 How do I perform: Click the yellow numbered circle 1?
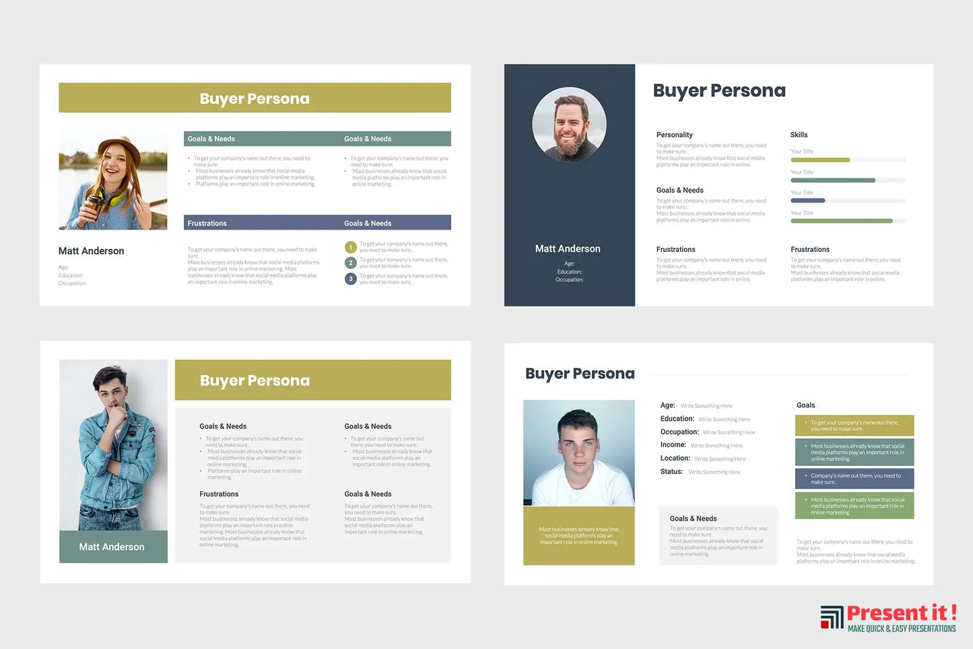pyautogui.click(x=350, y=247)
